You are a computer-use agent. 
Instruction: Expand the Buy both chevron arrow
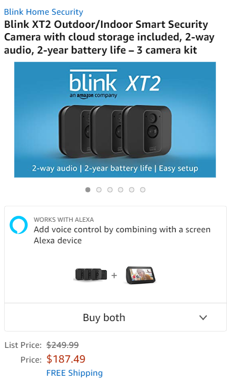[203, 317]
